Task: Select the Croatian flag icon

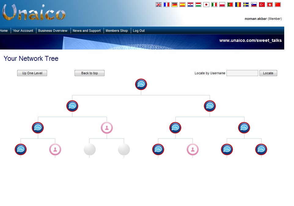Action: (x=190, y=5)
